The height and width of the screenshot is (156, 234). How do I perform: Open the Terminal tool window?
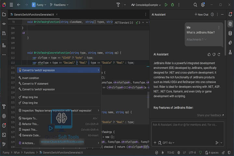4,135
